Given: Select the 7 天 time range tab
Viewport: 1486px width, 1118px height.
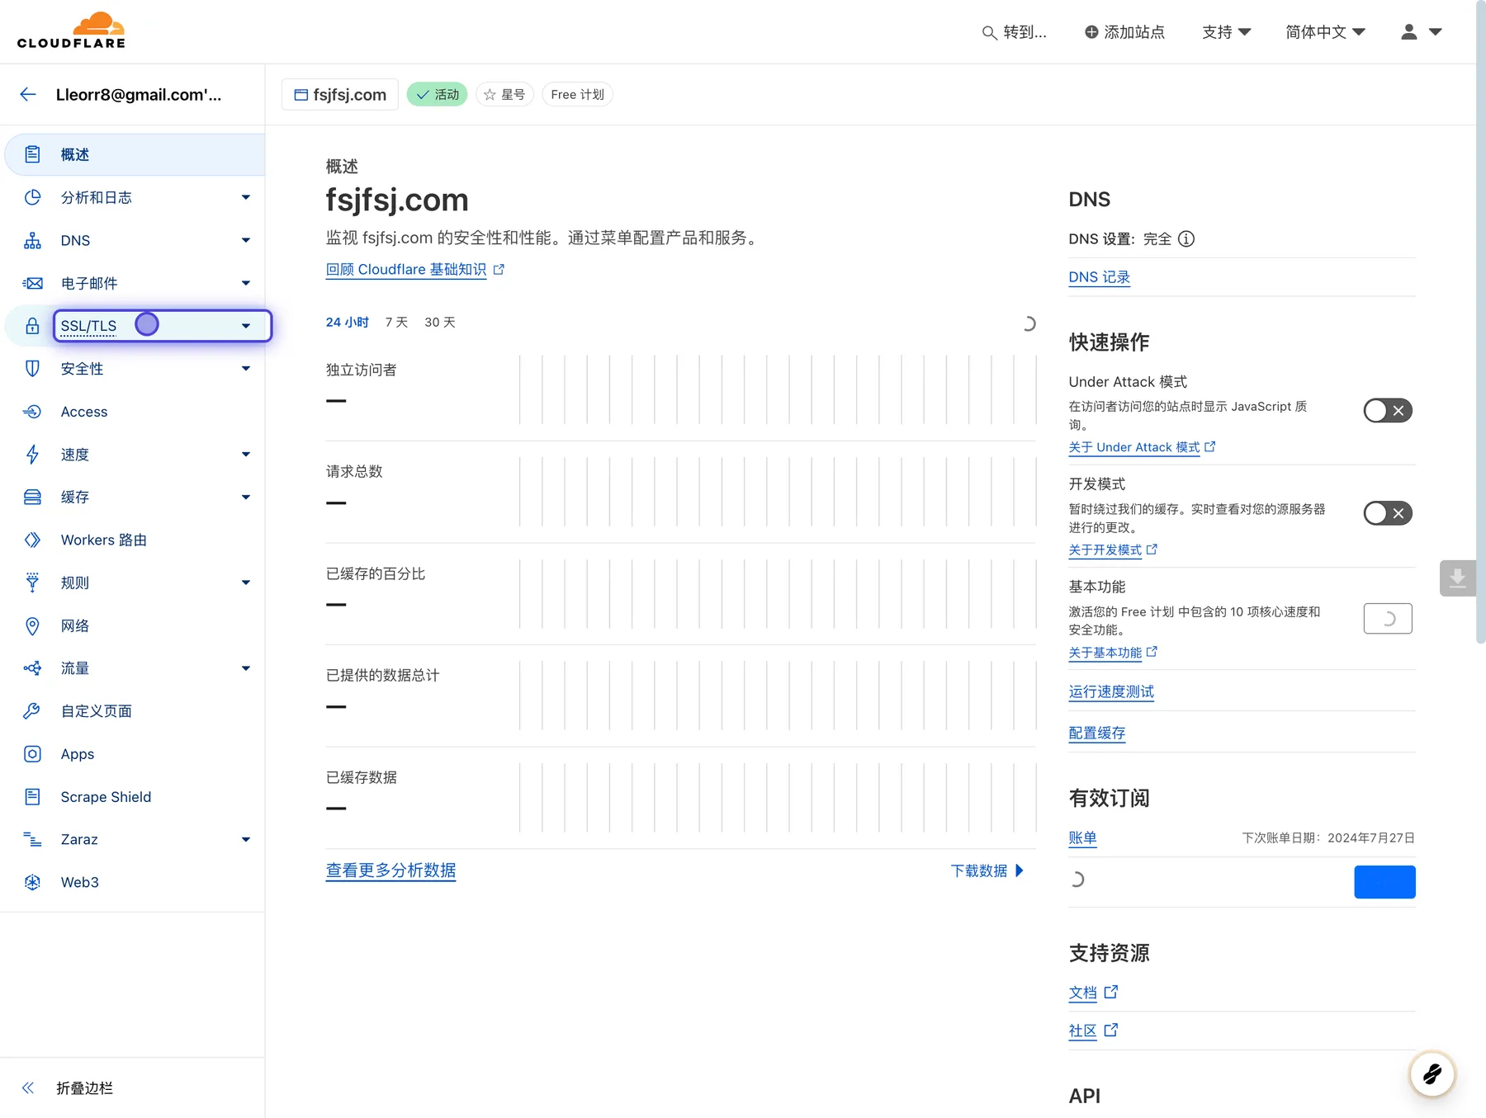Looking at the screenshot, I should point(396,323).
